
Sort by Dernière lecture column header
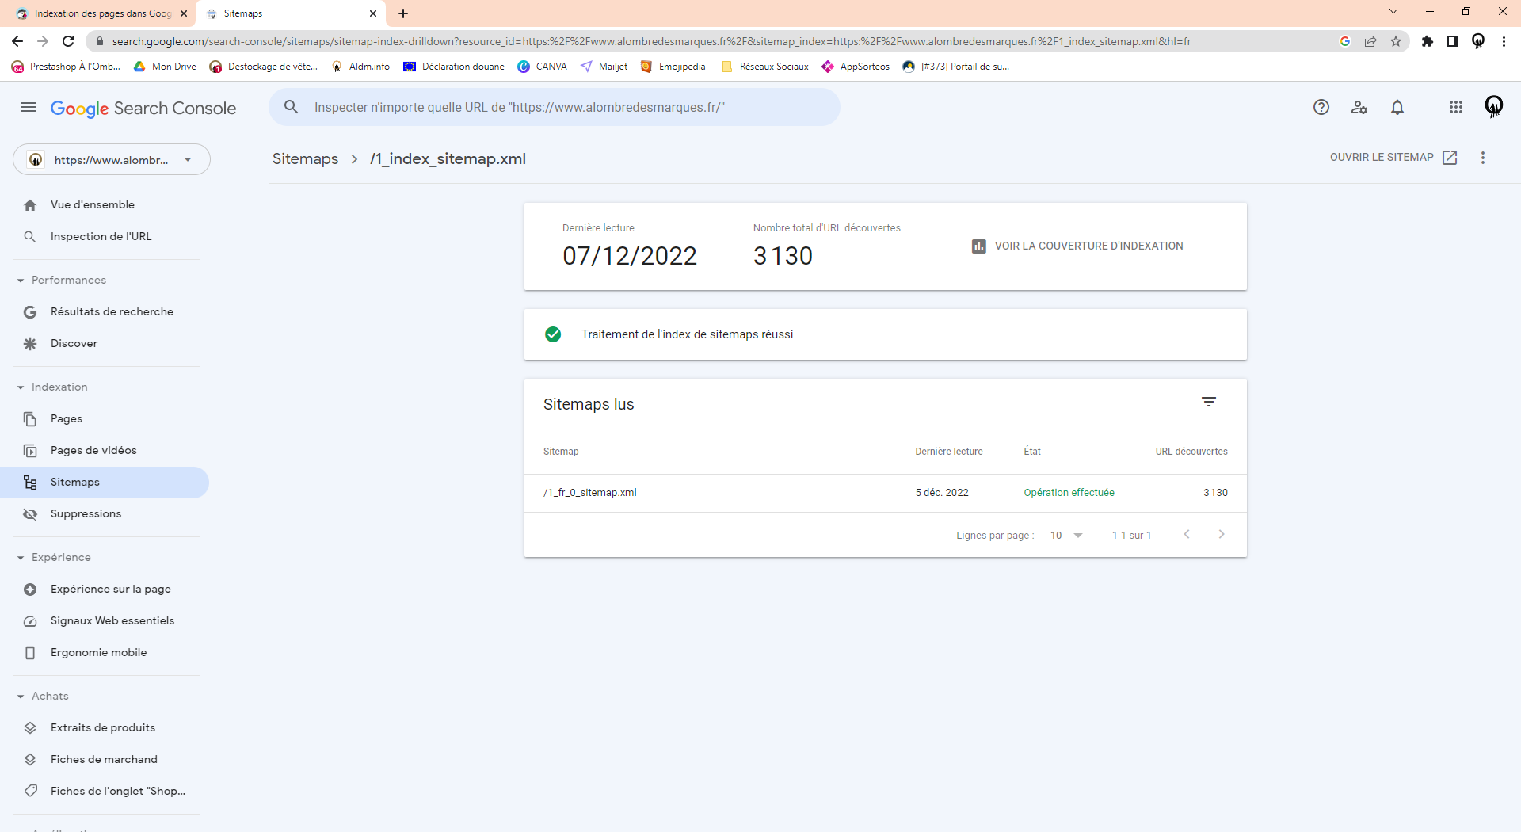point(949,452)
